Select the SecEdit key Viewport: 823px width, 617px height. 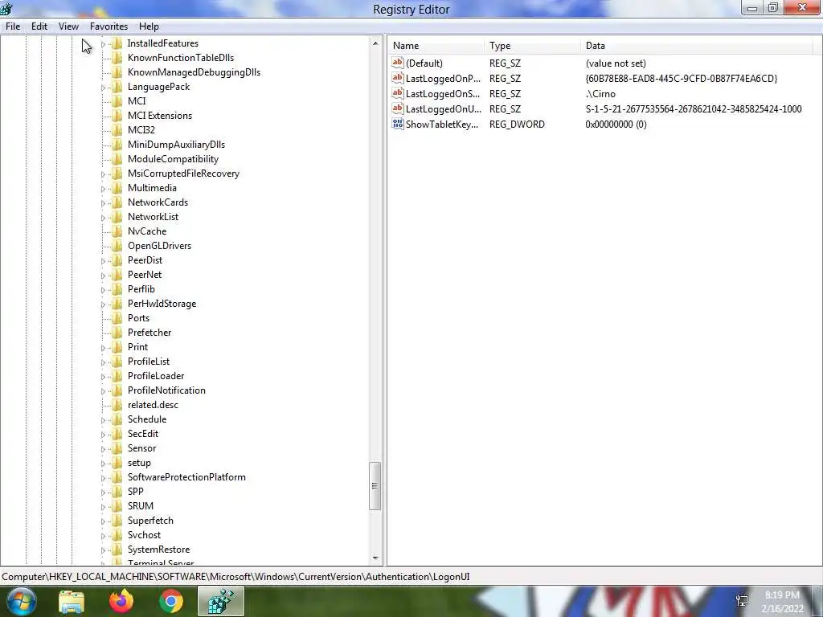pyautogui.click(x=143, y=434)
